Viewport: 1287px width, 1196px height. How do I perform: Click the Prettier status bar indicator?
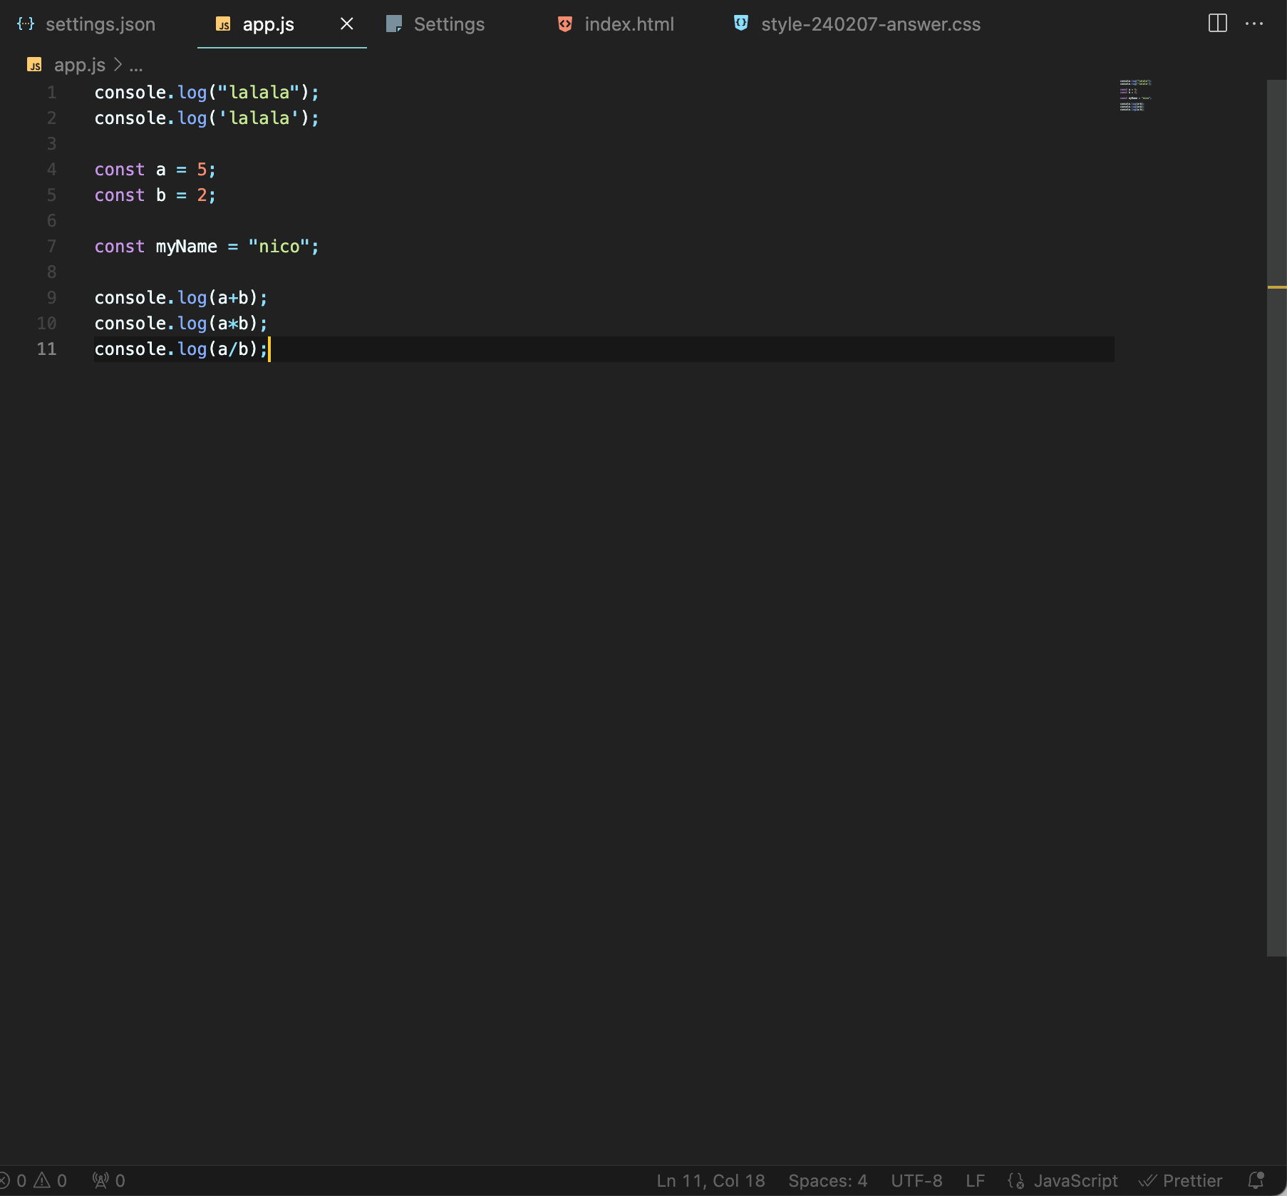point(1182,1180)
